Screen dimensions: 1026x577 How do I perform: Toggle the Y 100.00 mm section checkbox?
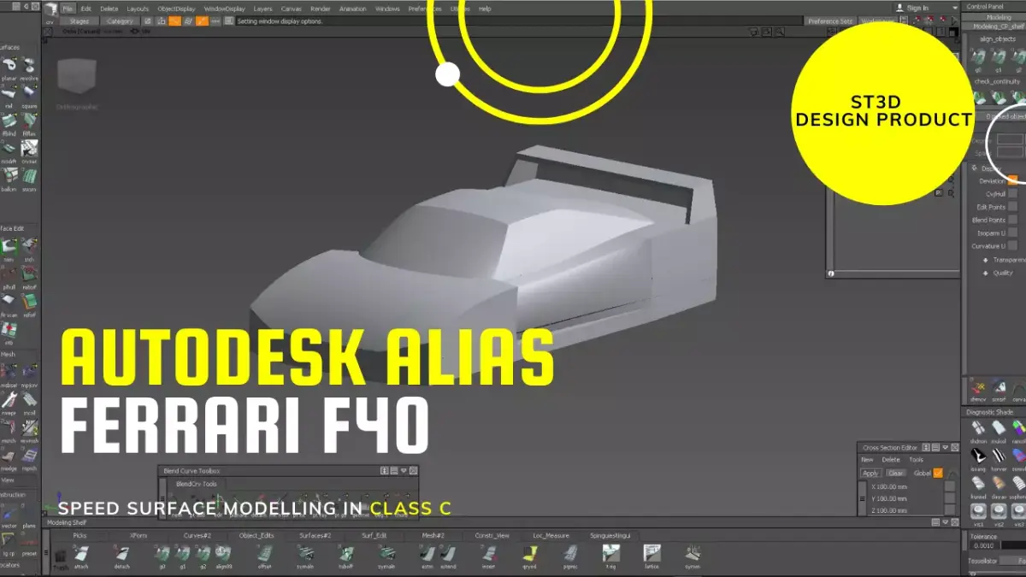(950, 498)
